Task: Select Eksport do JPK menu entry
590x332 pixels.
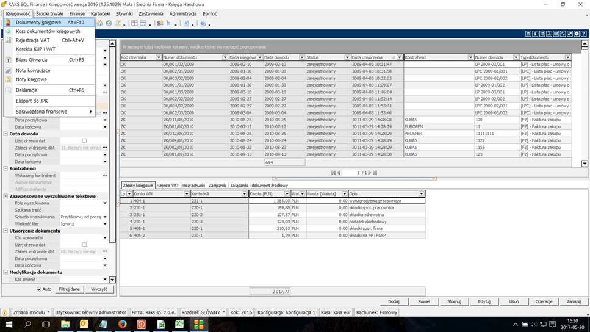Action: click(31, 101)
